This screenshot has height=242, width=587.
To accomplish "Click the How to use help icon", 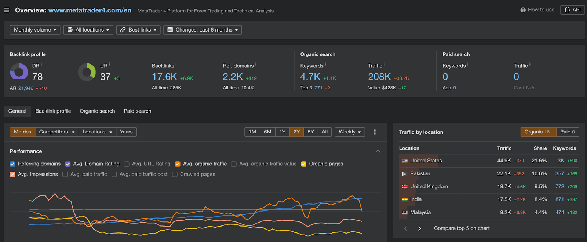I will coord(523,10).
